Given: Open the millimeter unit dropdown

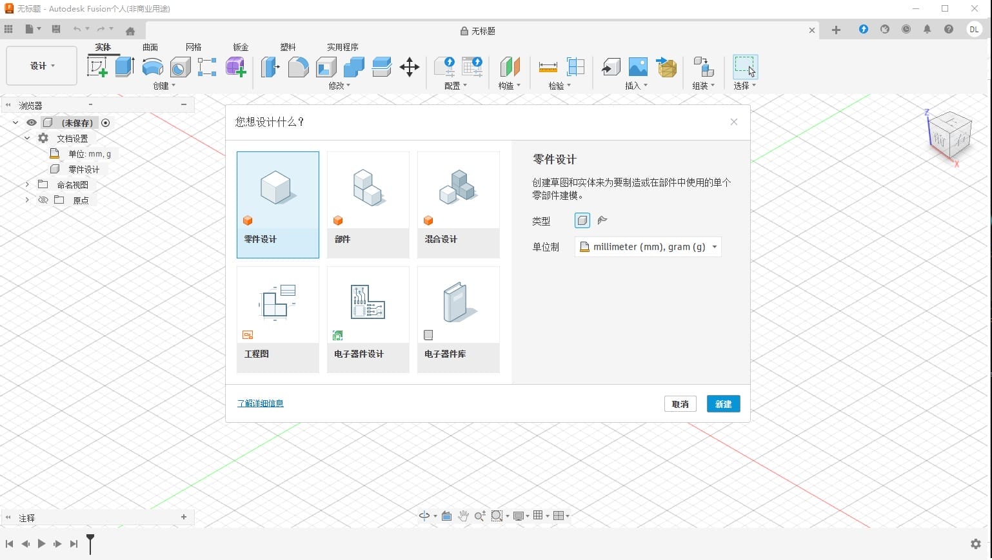Looking at the screenshot, I should click(x=648, y=247).
